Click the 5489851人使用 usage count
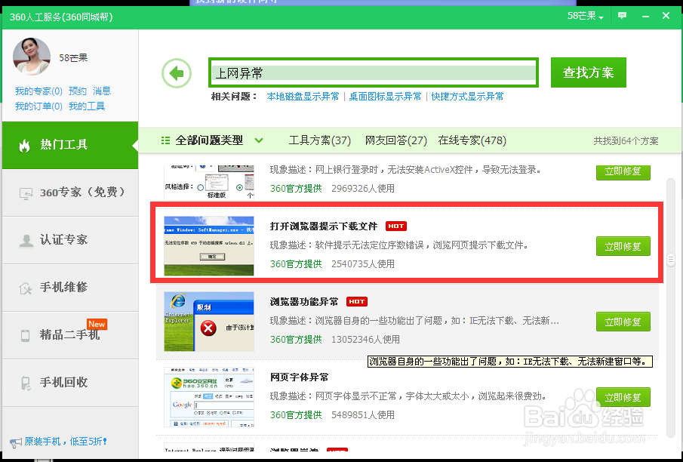The image size is (683, 462). coord(363,414)
